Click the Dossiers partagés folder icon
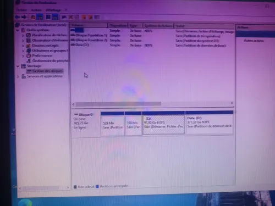The height and width of the screenshot is (206, 275). pyautogui.click(x=29, y=46)
